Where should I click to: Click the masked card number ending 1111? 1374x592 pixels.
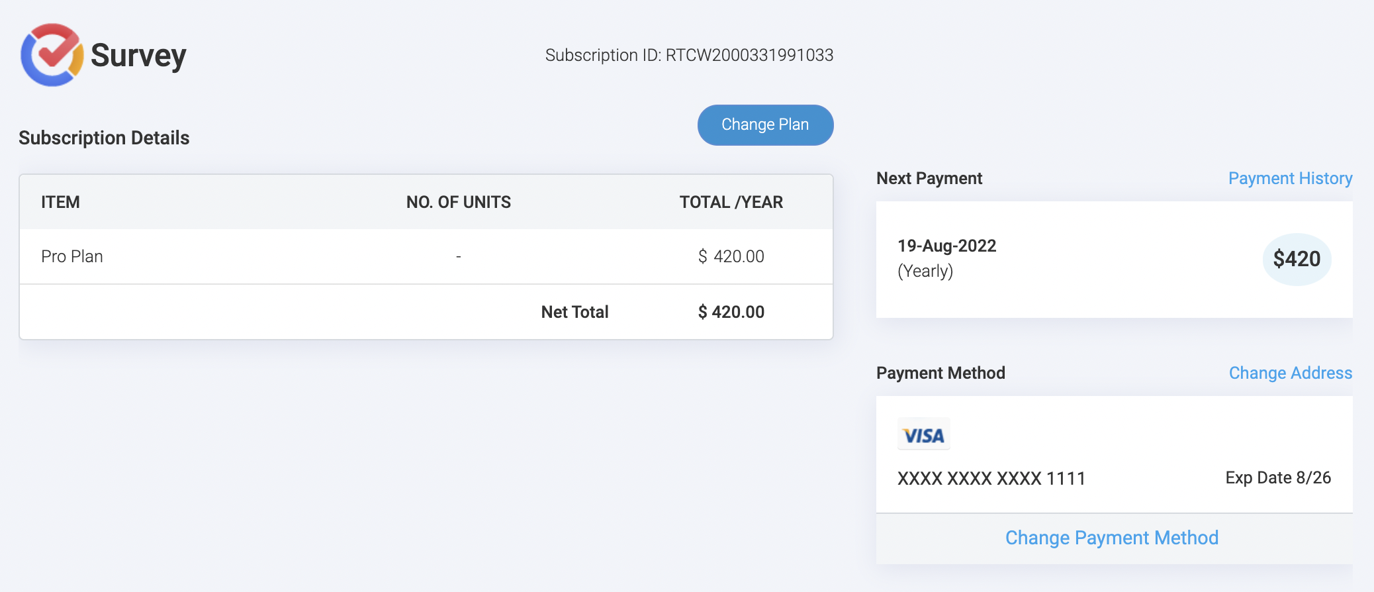[991, 478]
